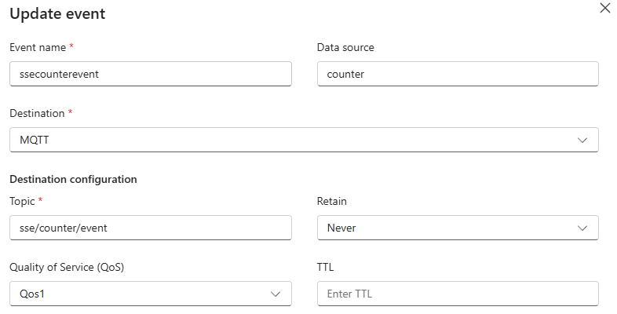Focus the Enter TTL input box
Image resolution: width=617 pixels, height=314 pixels.
[x=457, y=294]
